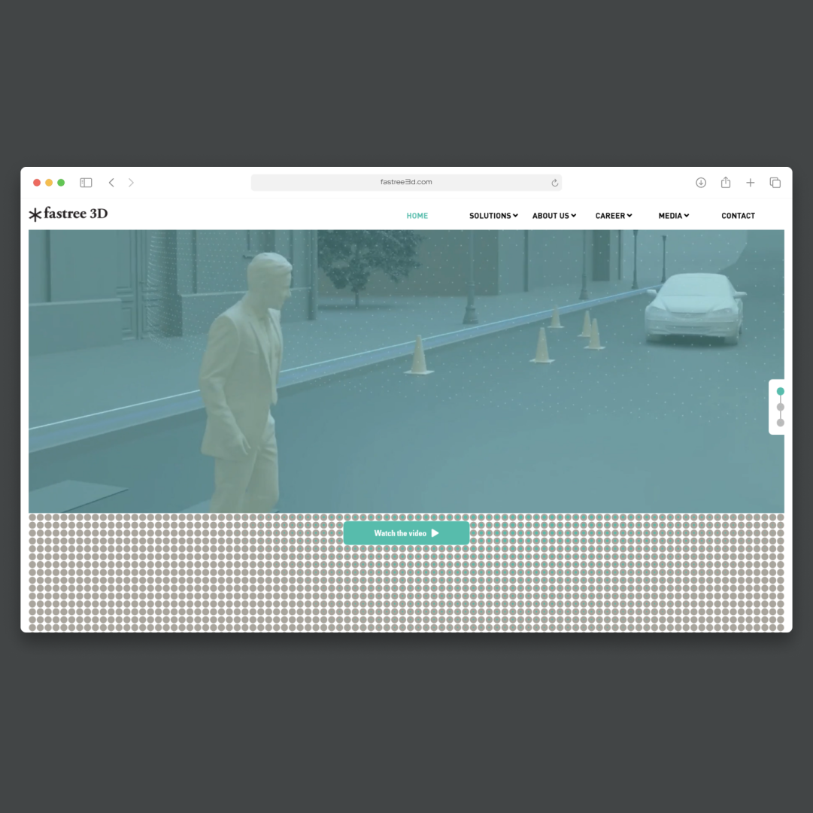Select the second slide indicator dot
The image size is (813, 813).
pyautogui.click(x=780, y=407)
